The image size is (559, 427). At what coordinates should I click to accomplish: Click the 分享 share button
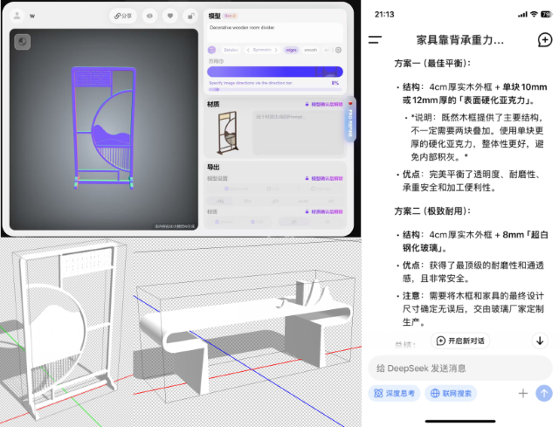[123, 16]
